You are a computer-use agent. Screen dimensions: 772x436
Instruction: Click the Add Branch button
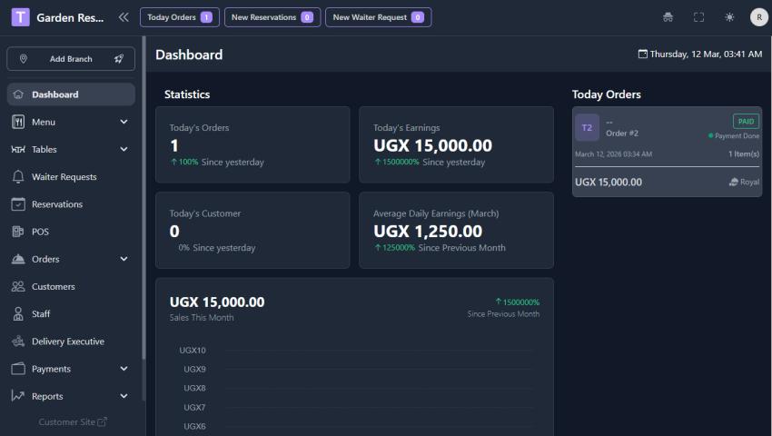pyautogui.click(x=71, y=59)
